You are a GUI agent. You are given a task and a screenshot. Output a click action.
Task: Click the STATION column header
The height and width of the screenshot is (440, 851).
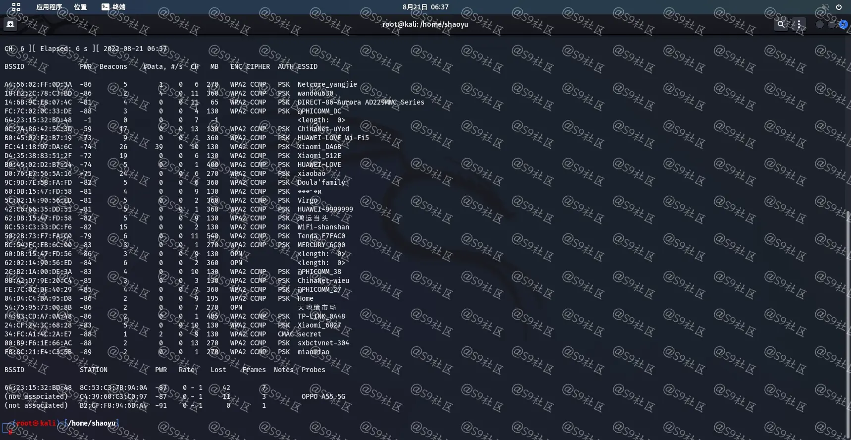click(x=93, y=370)
